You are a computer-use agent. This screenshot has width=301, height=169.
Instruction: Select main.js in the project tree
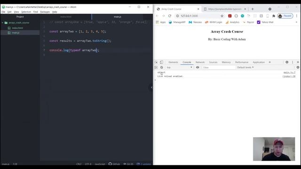[16, 33]
